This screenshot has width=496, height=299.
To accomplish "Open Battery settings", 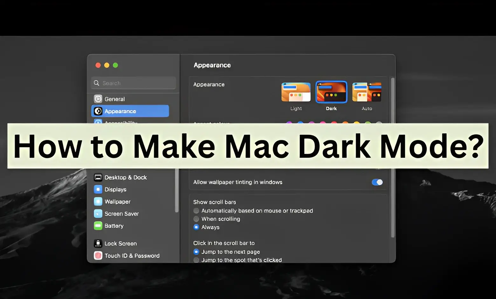I will (114, 226).
